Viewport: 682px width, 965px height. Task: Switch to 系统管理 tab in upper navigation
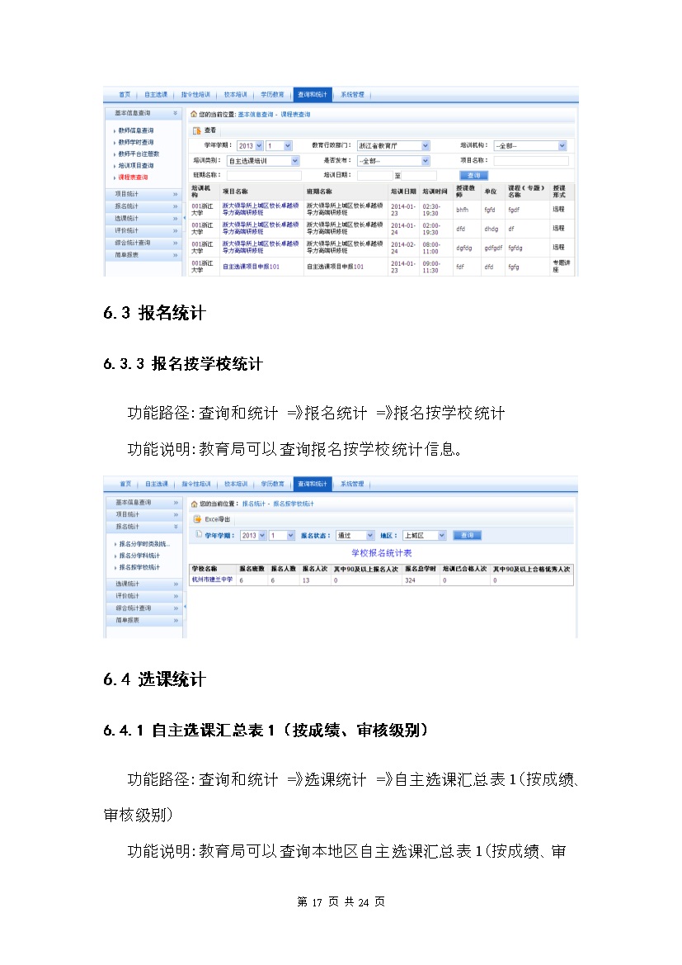pyautogui.click(x=352, y=95)
